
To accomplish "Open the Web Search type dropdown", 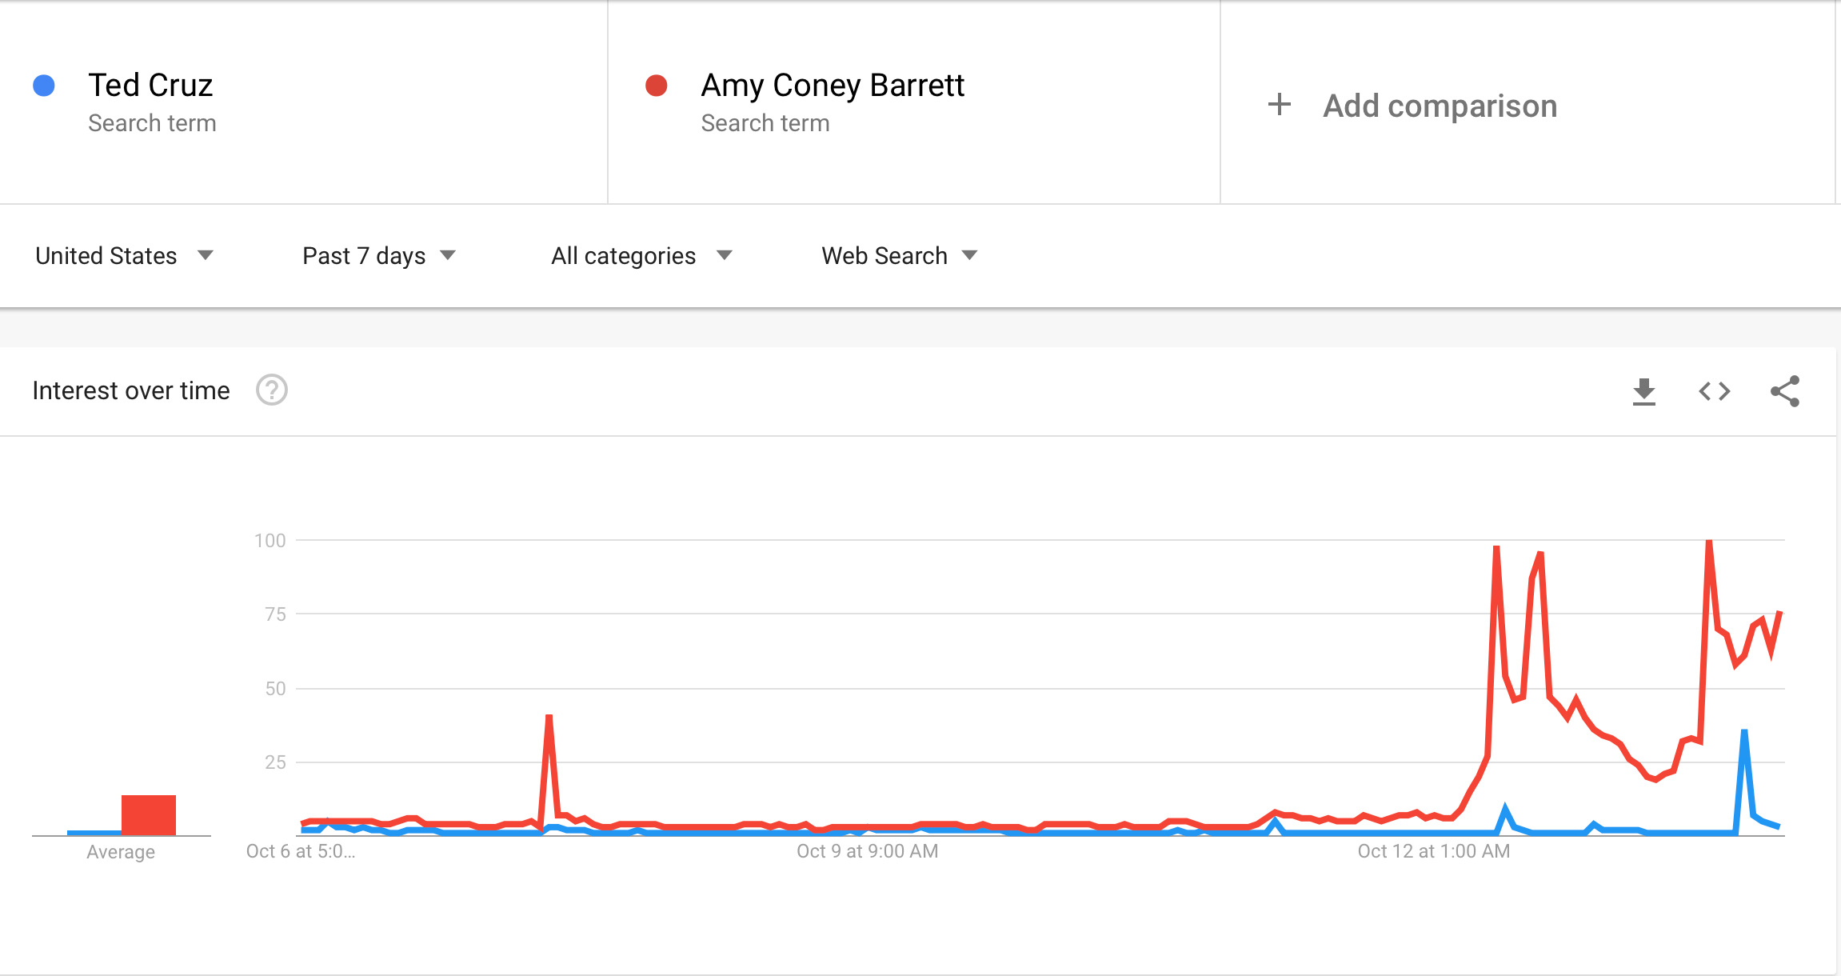I will [x=900, y=256].
